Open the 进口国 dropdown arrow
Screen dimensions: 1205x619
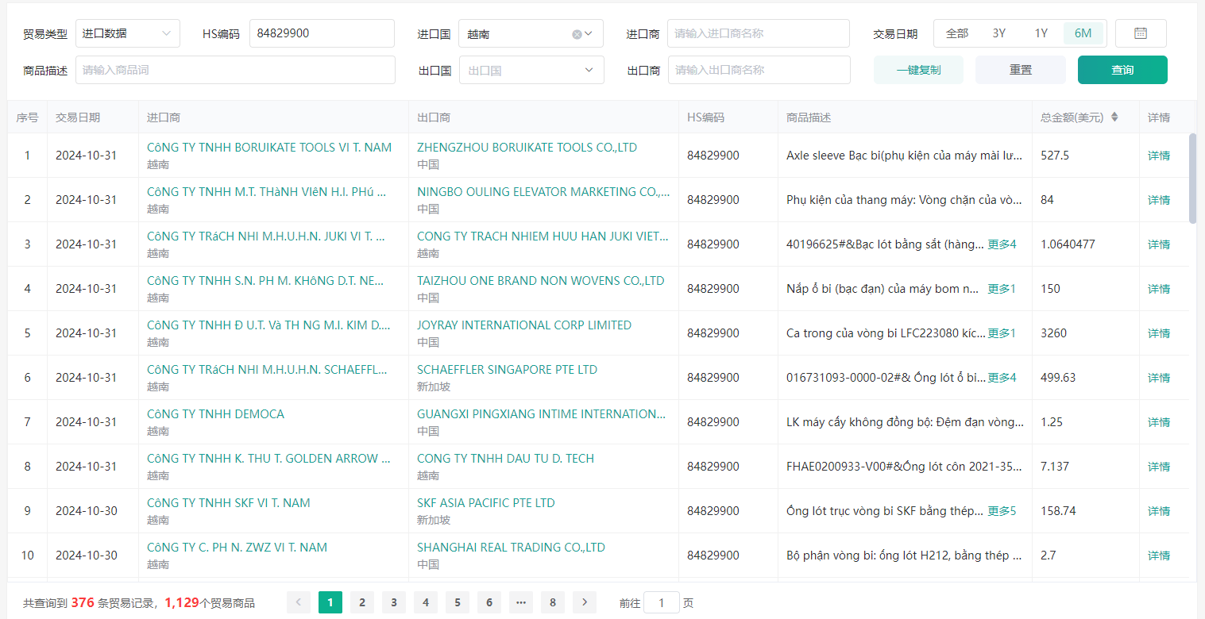tap(589, 33)
